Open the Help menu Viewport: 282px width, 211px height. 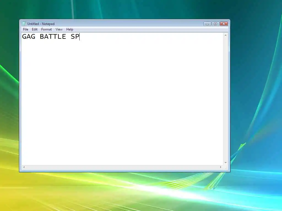point(70,29)
